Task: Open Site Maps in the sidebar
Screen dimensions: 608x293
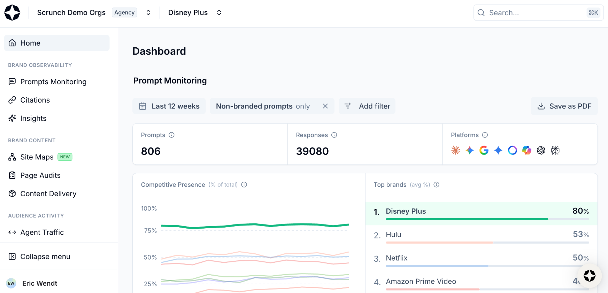Action: pyautogui.click(x=57, y=157)
